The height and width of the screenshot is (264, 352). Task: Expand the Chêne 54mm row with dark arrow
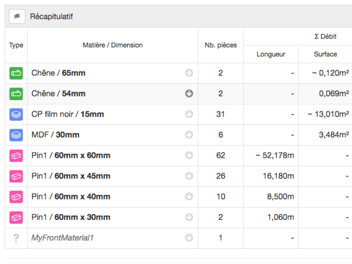pos(189,94)
